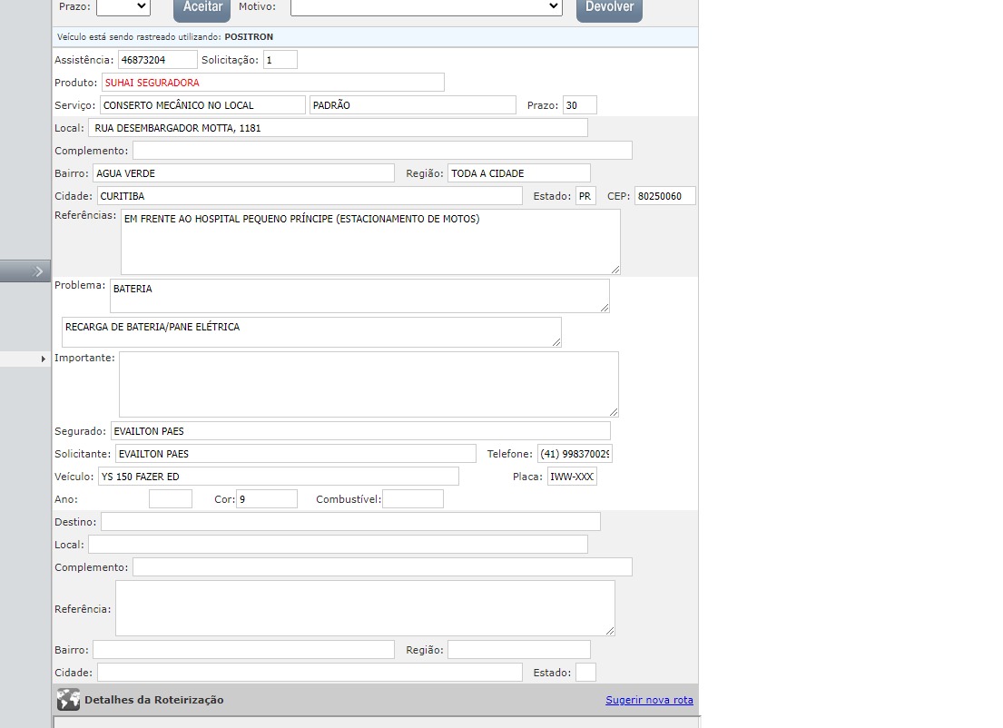Click into the empty Importante text area
Viewport: 1003px width, 728px height.
[369, 385]
